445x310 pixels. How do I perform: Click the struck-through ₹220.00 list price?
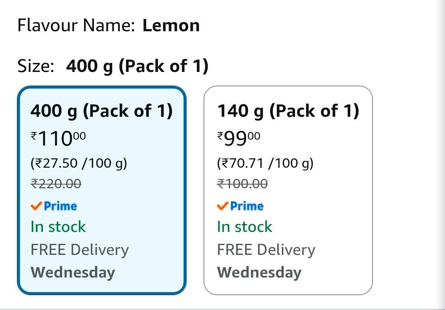(x=56, y=184)
